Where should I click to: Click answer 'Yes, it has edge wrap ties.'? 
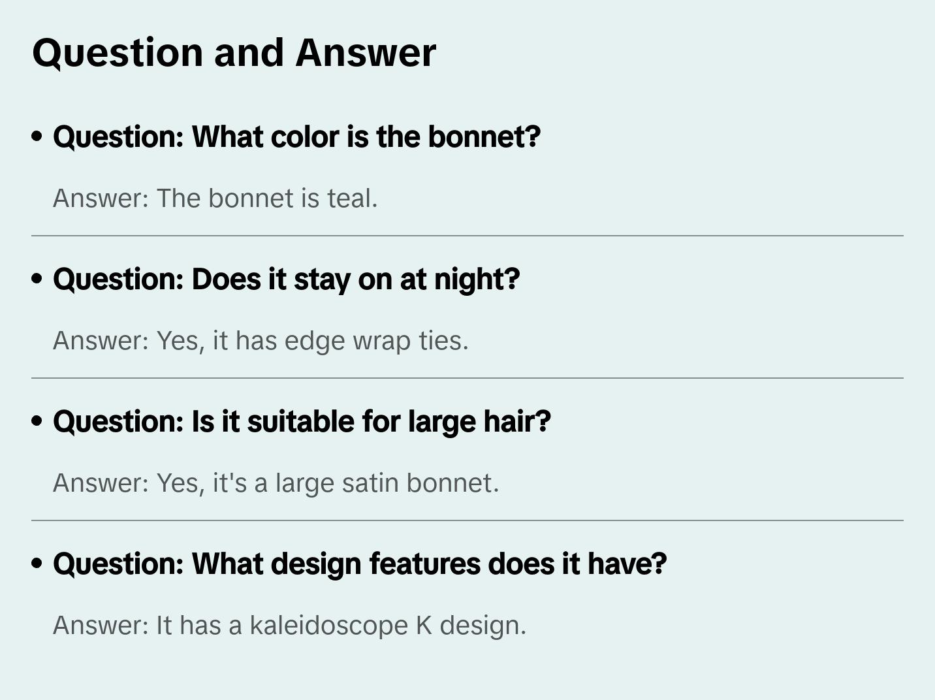pyautogui.click(x=261, y=341)
